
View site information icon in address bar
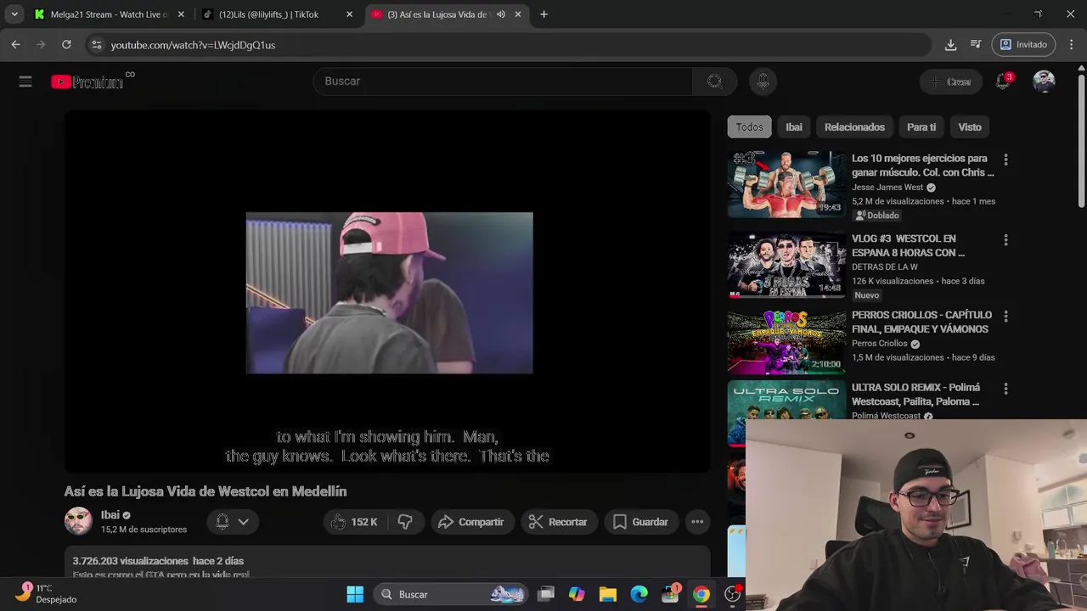[x=96, y=45]
